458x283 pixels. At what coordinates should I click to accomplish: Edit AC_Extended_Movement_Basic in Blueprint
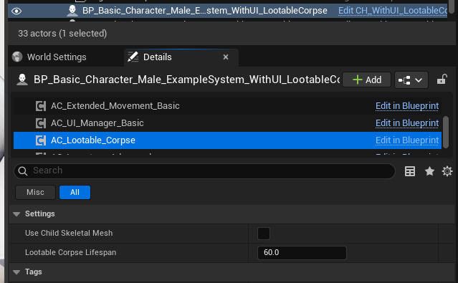tap(407, 106)
